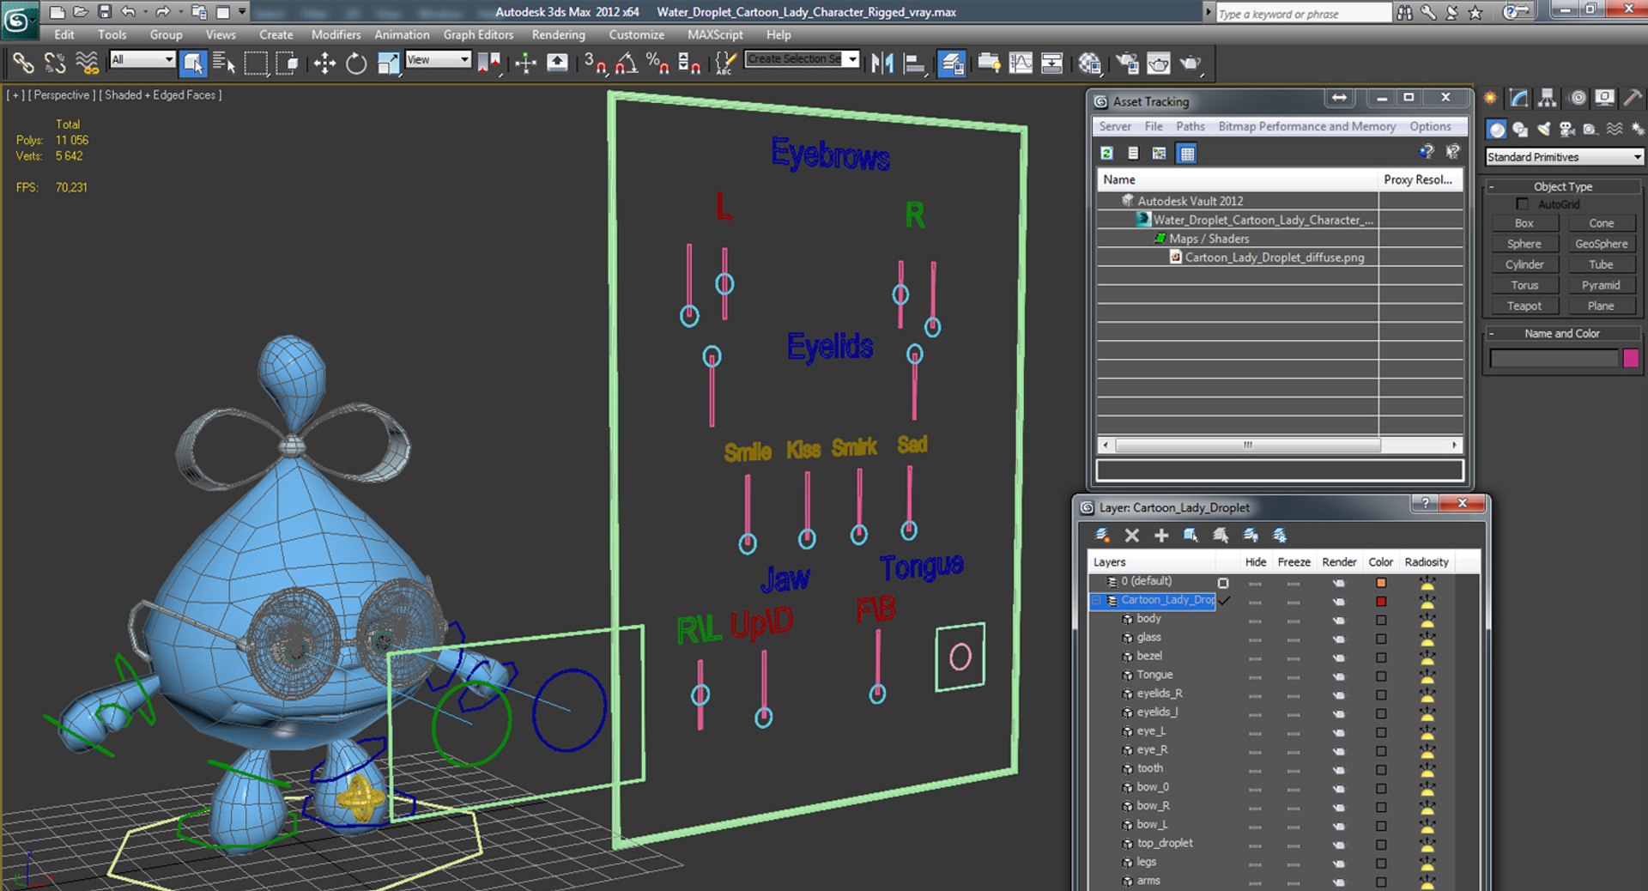The image size is (1648, 891).
Task: Click Delete layer X icon
Action: click(1132, 536)
